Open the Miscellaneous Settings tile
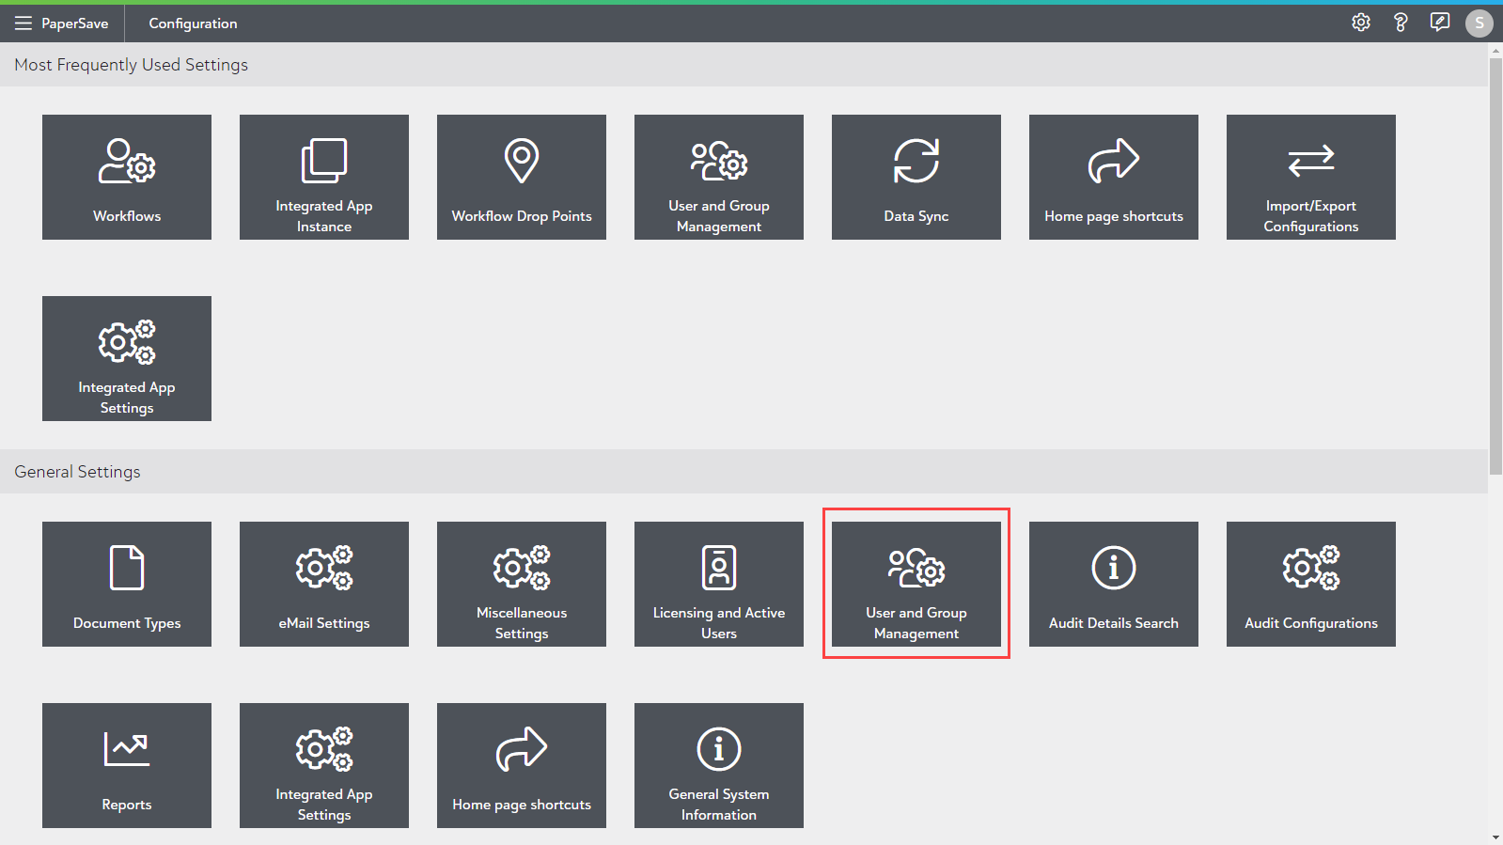The image size is (1503, 845). pos(522,584)
